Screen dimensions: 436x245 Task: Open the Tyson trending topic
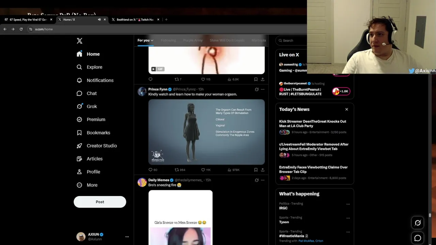284,222
